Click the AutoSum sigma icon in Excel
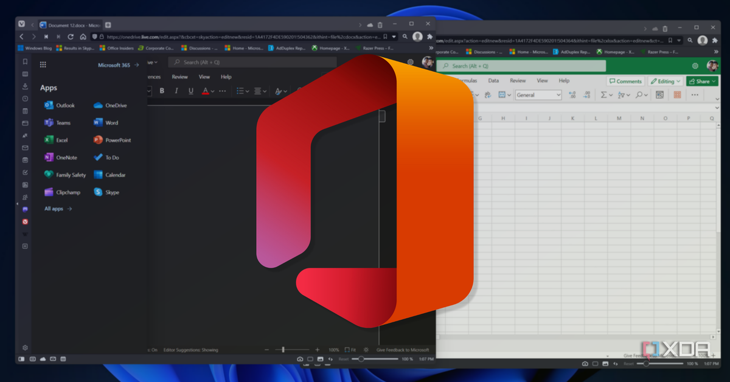 pyautogui.click(x=603, y=95)
